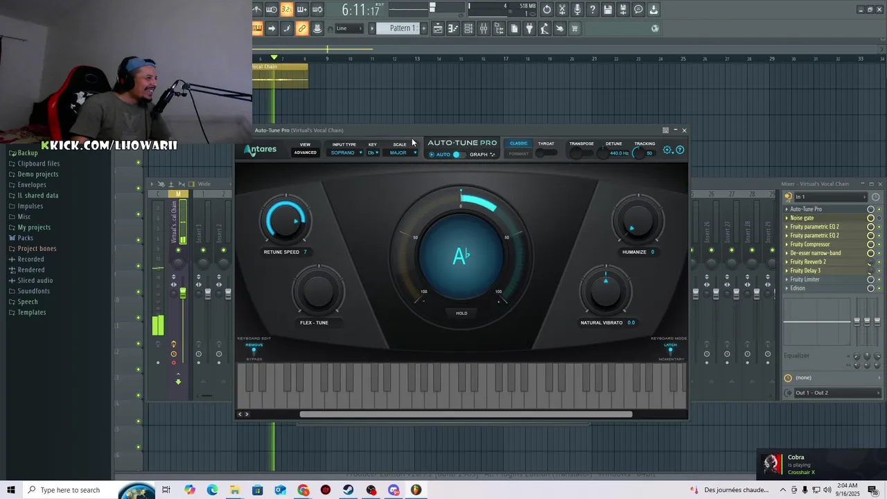This screenshot has height=499, width=887.
Task: Expand Fruity Reeverb 2 slot arrow
Action: tap(787, 262)
